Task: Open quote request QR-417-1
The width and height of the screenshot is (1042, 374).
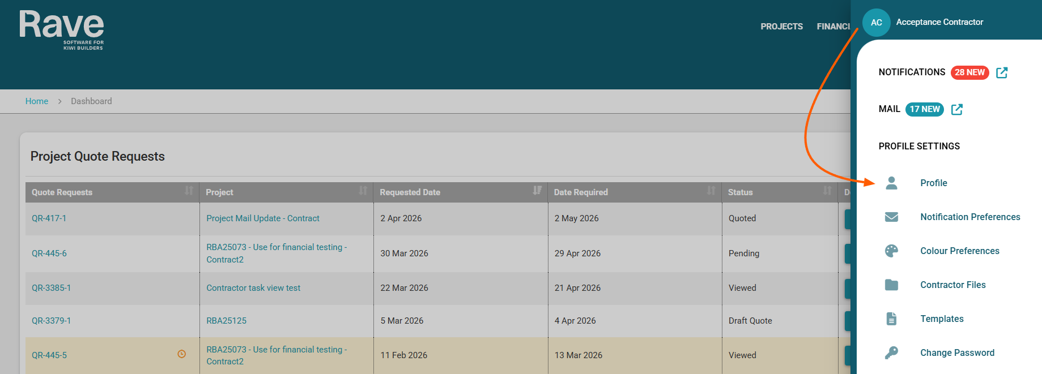Action: click(x=49, y=218)
